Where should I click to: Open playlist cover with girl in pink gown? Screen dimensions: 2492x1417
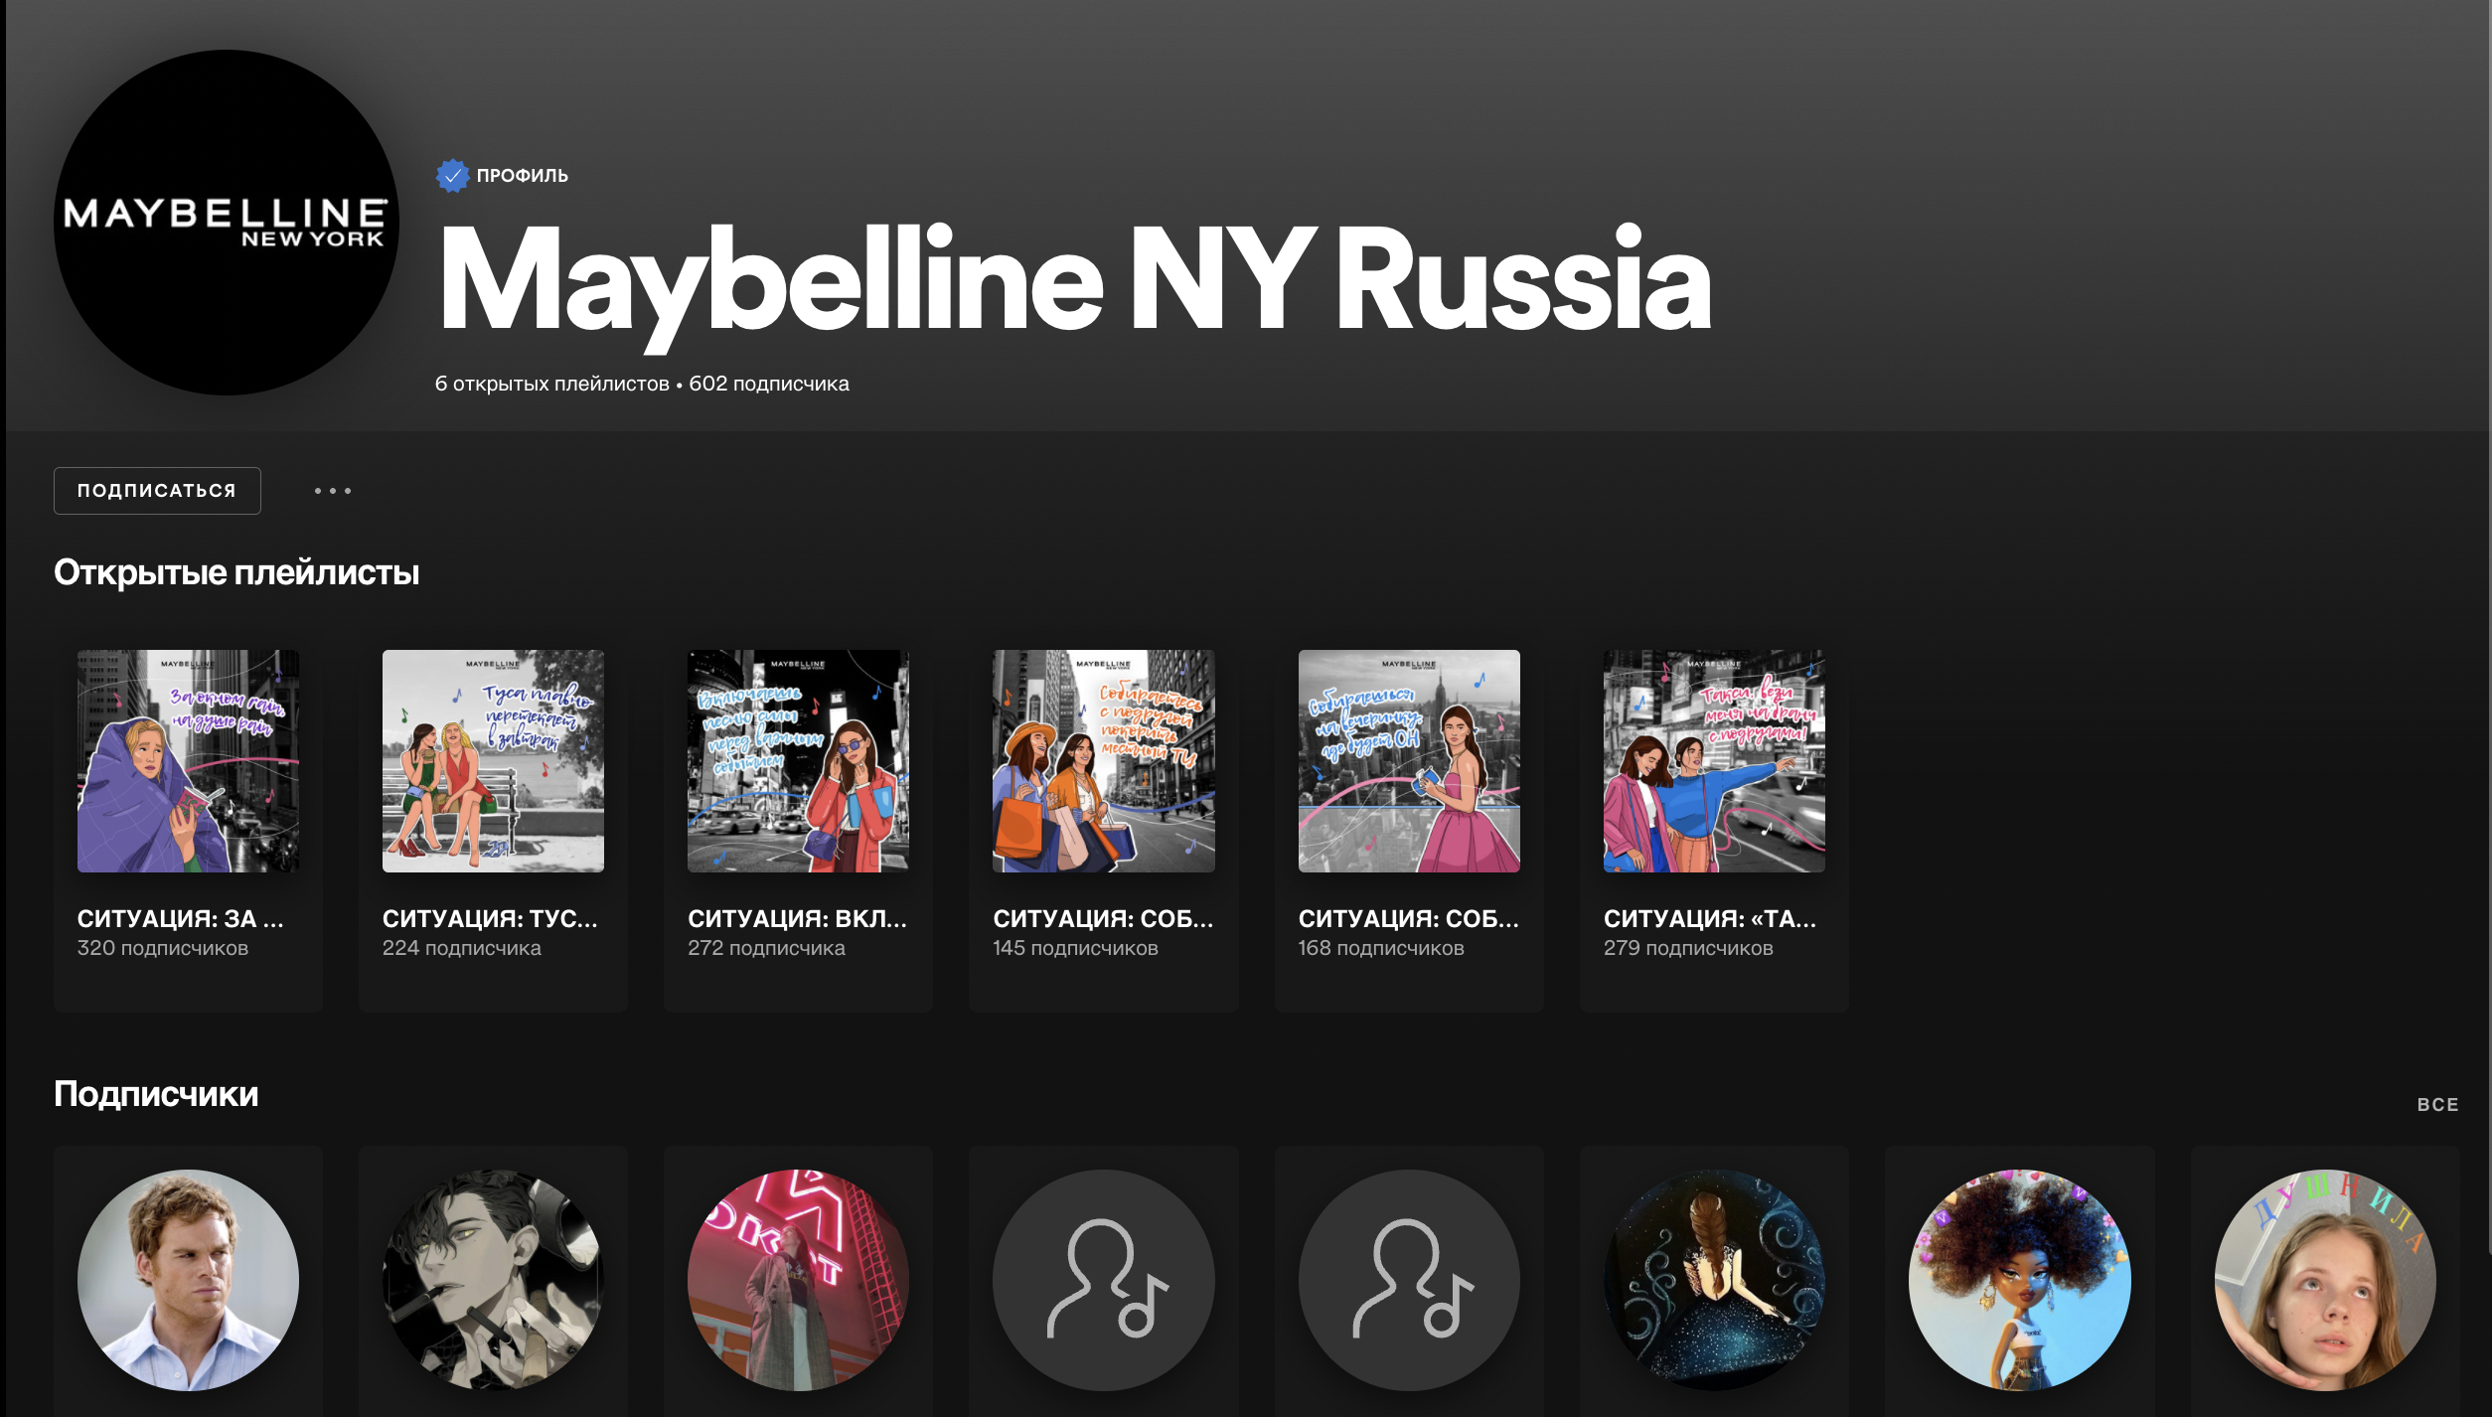point(1409,761)
